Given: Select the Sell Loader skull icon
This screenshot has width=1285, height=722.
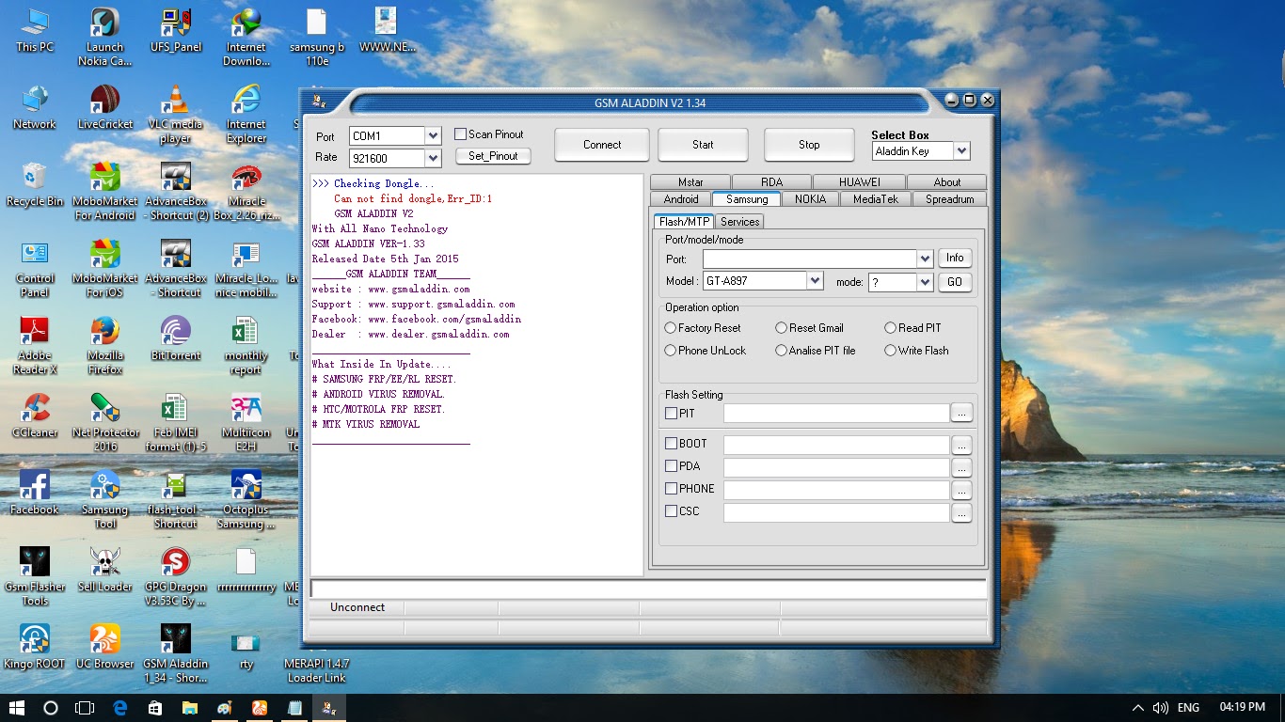Looking at the screenshot, I should click(x=104, y=570).
